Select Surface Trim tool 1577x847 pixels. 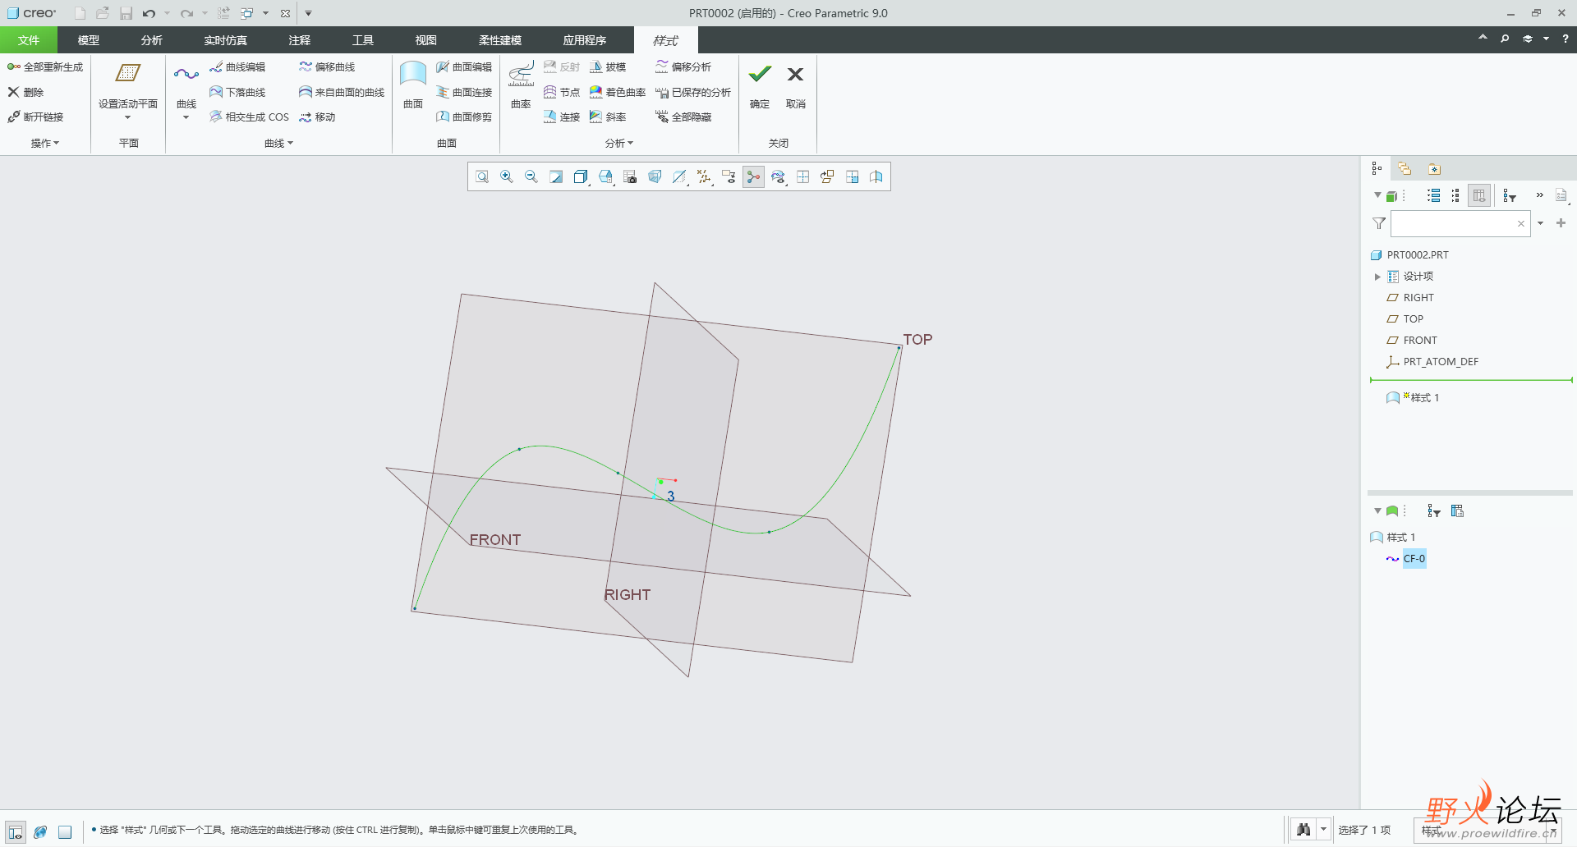(x=464, y=117)
